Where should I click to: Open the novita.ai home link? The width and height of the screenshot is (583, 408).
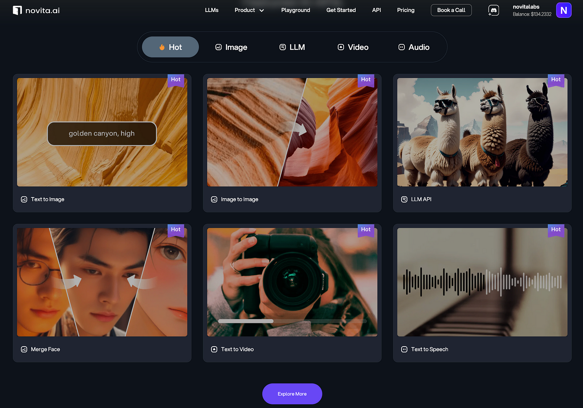36,10
